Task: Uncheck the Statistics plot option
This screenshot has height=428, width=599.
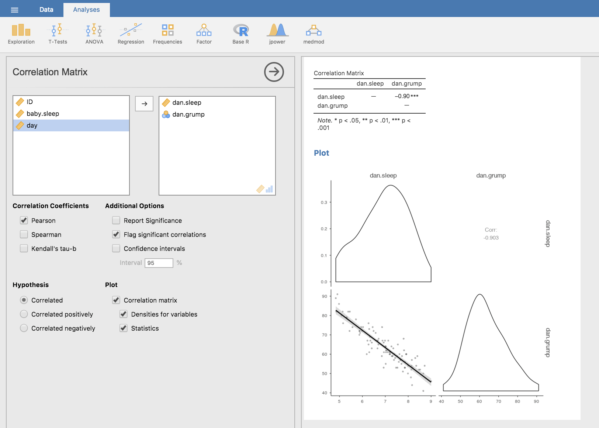Action: click(x=124, y=328)
